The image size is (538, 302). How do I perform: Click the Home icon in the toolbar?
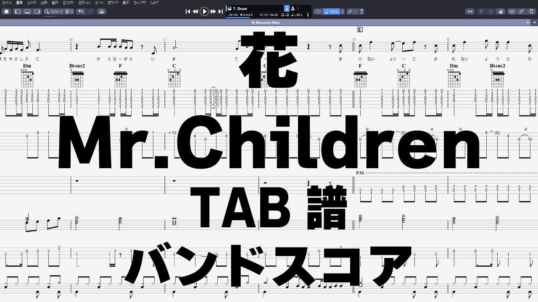click(6, 11)
